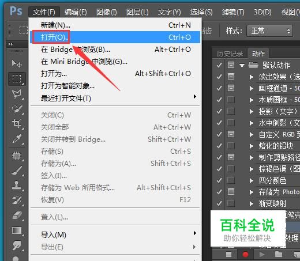
Task: Toggle checkmark for 淡出效果 action
Action: click(219, 77)
